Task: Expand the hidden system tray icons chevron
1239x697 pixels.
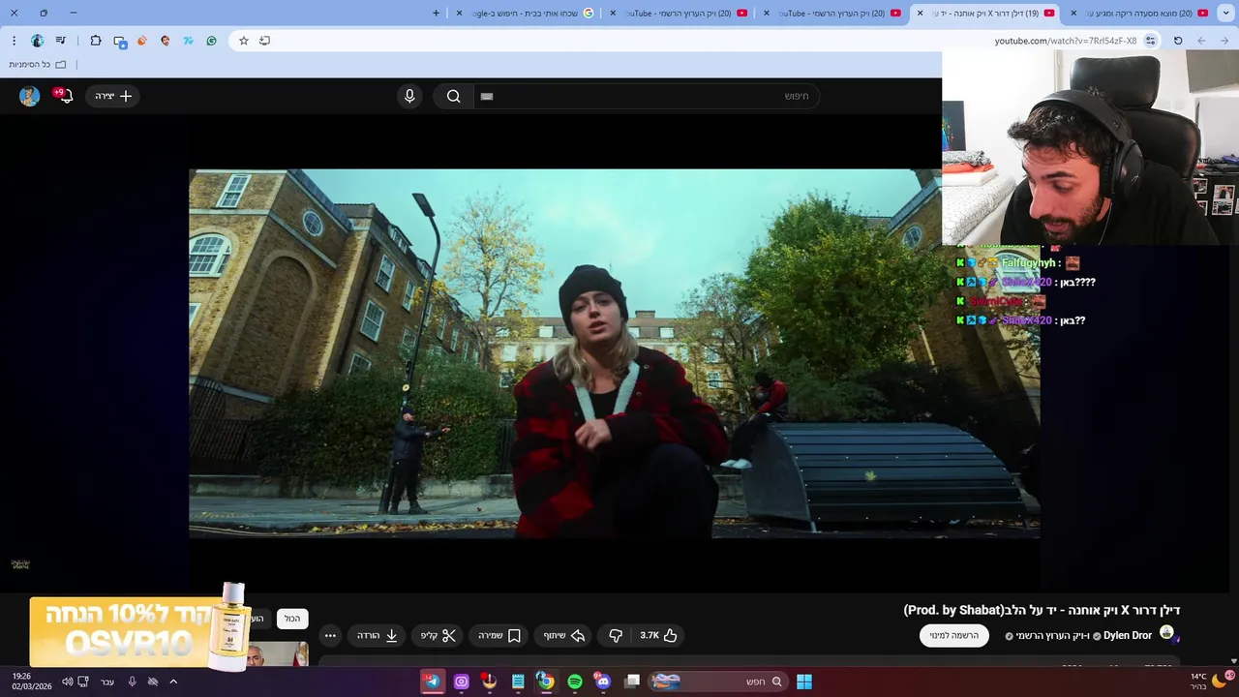Action: (x=173, y=682)
